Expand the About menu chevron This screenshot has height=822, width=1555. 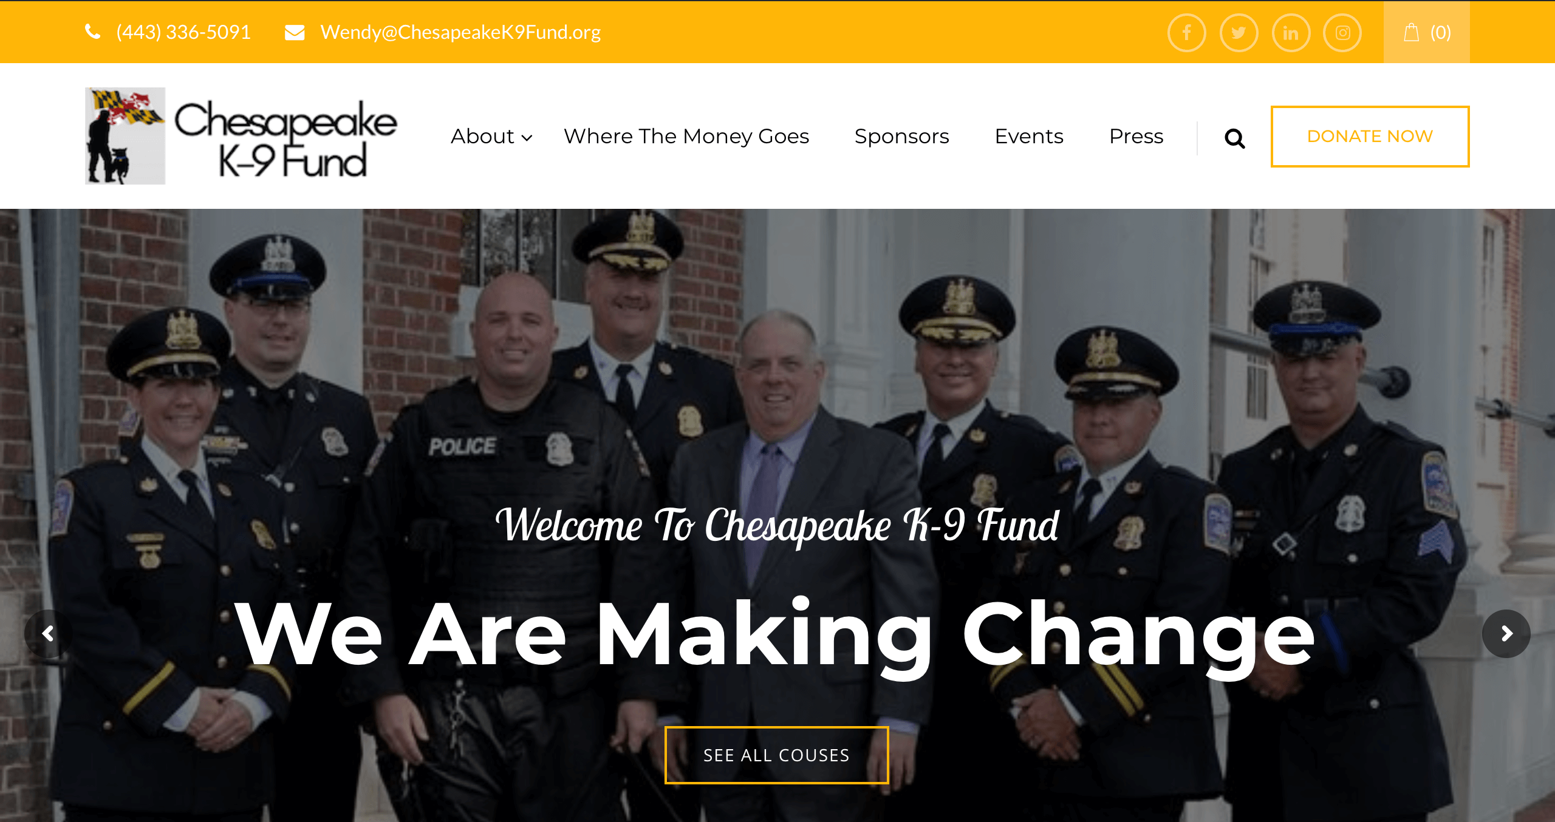(527, 138)
